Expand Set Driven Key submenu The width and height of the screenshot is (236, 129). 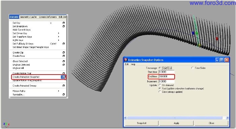[59, 33]
